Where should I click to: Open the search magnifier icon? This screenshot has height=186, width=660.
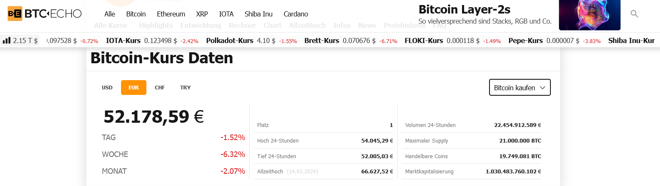(x=634, y=14)
